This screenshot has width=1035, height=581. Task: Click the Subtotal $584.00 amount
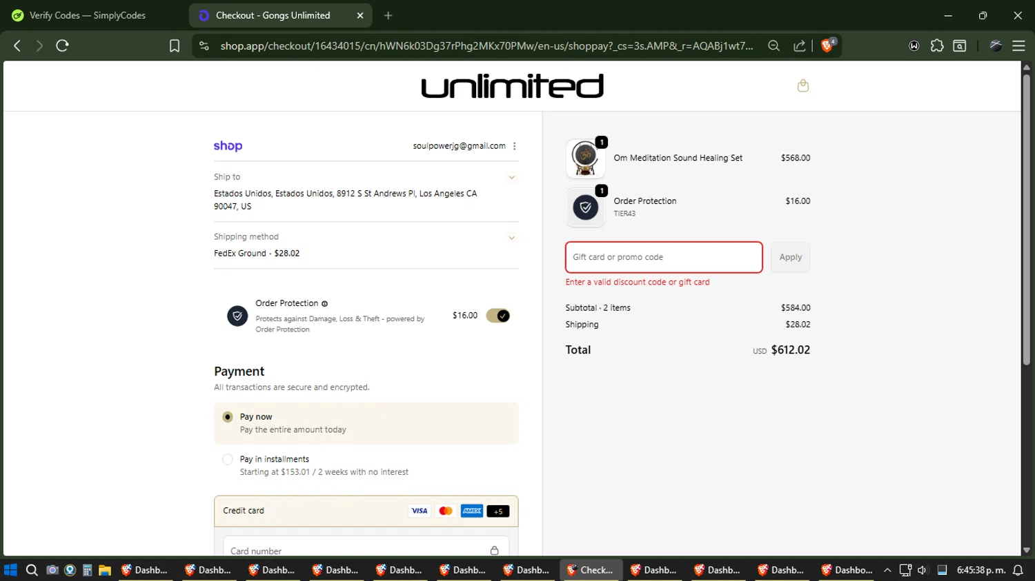[796, 308]
